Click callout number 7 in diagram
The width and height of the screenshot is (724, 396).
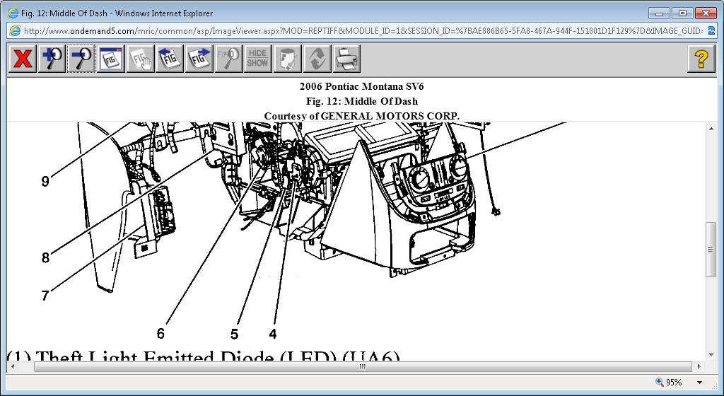click(x=45, y=296)
